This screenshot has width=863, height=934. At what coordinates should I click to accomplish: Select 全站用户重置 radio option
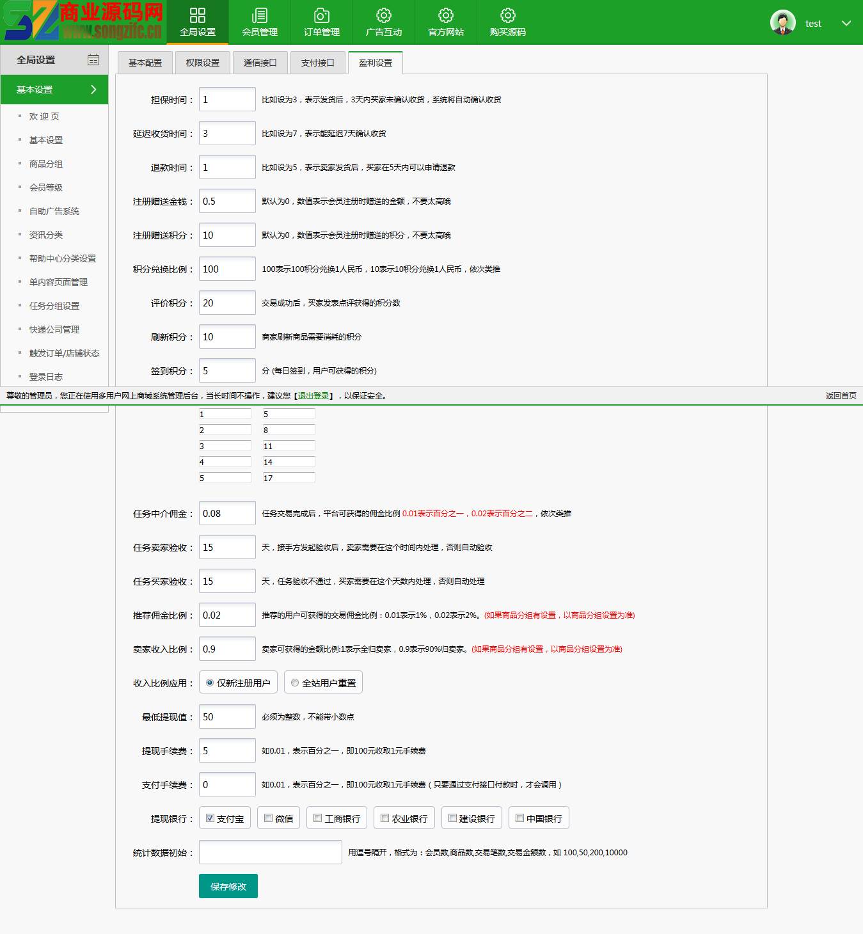[295, 683]
